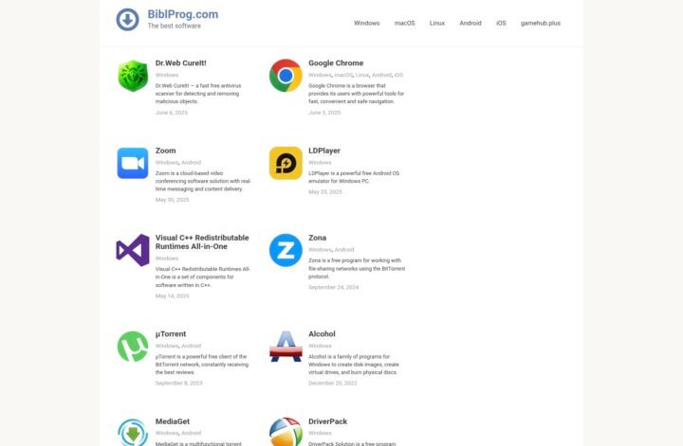Viewport: 683px width, 446px height.
Task: Select Linux in the navigation
Action: coord(437,23)
